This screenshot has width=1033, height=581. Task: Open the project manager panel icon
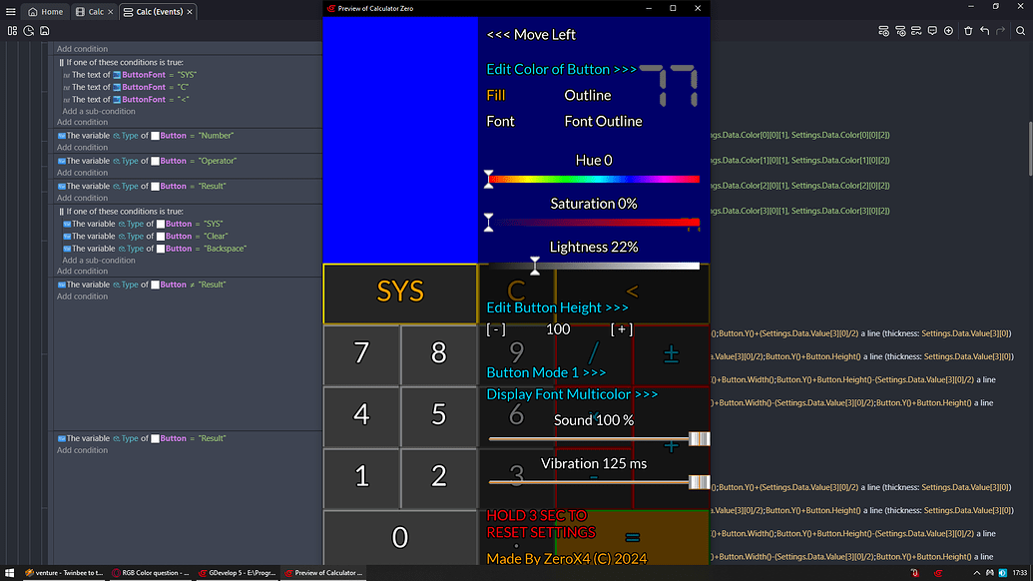12,31
